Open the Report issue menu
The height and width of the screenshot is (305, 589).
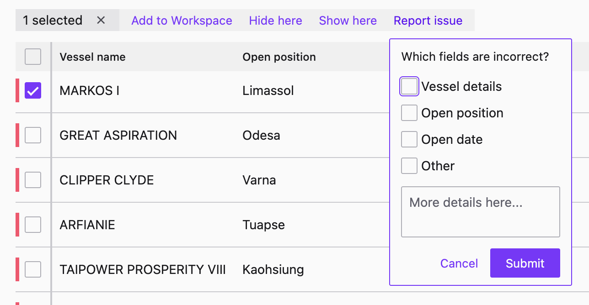pos(428,21)
